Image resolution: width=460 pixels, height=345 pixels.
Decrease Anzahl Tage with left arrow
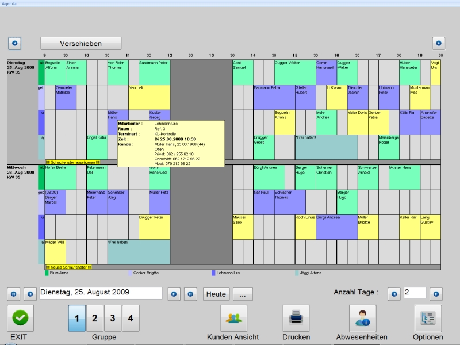click(394, 294)
